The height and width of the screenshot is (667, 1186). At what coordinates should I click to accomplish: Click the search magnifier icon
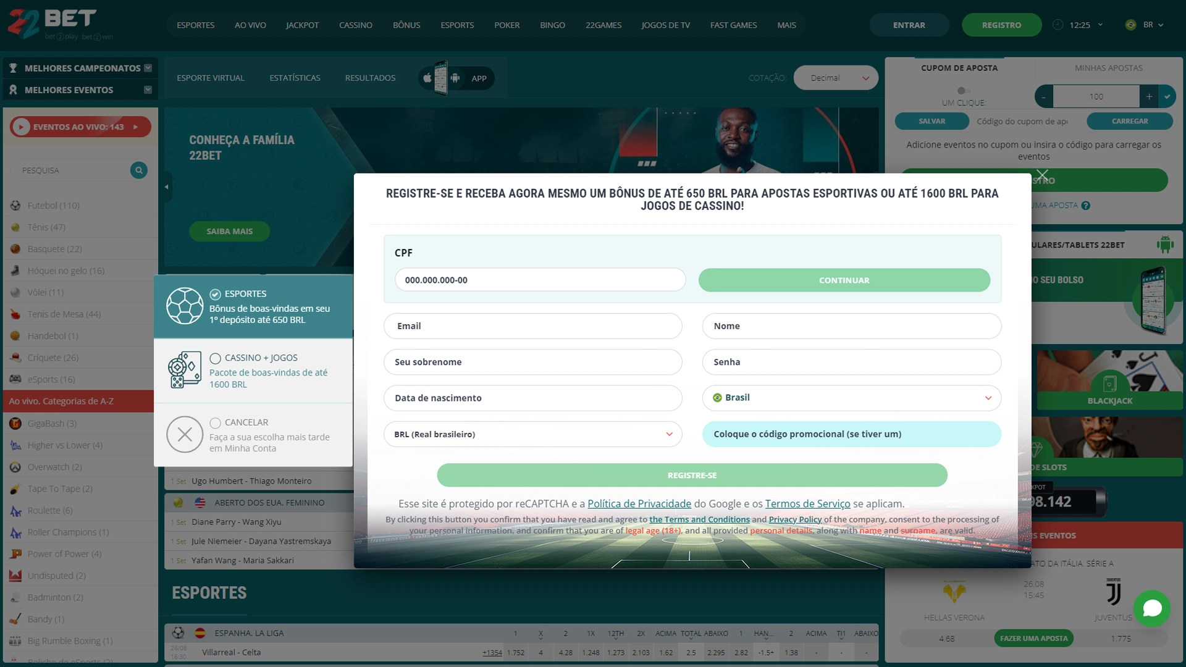coord(139,170)
